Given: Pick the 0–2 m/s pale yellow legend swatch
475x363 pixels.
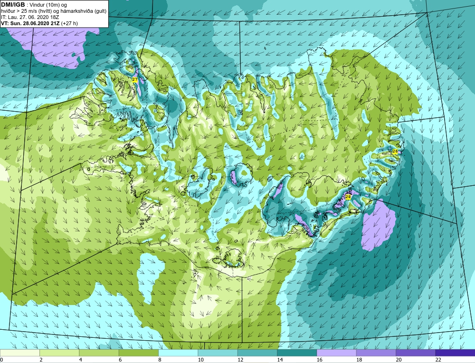Looking at the screenshot, I should (x=19, y=353).
